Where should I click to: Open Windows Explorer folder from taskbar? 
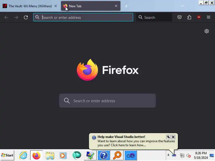coord(50,155)
